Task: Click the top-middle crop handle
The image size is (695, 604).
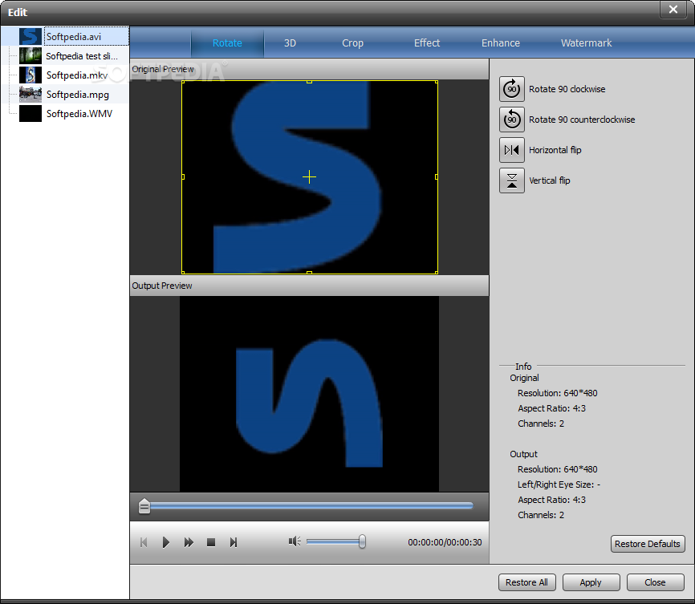Action: pyautogui.click(x=310, y=82)
